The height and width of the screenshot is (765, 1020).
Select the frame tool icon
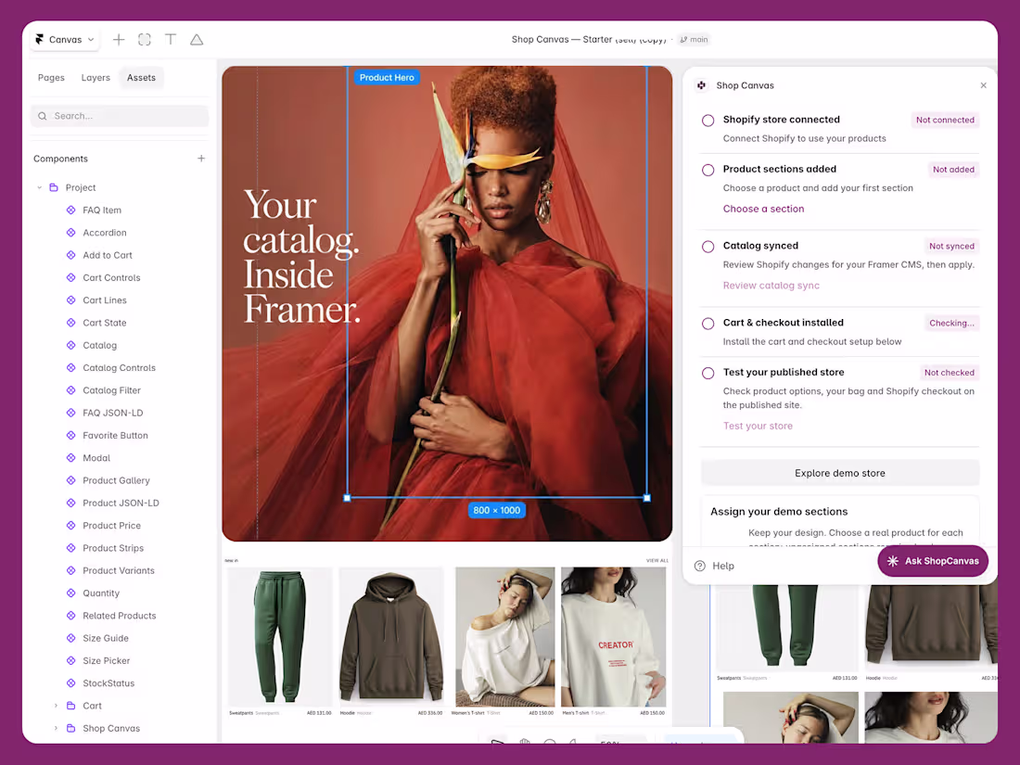click(145, 40)
